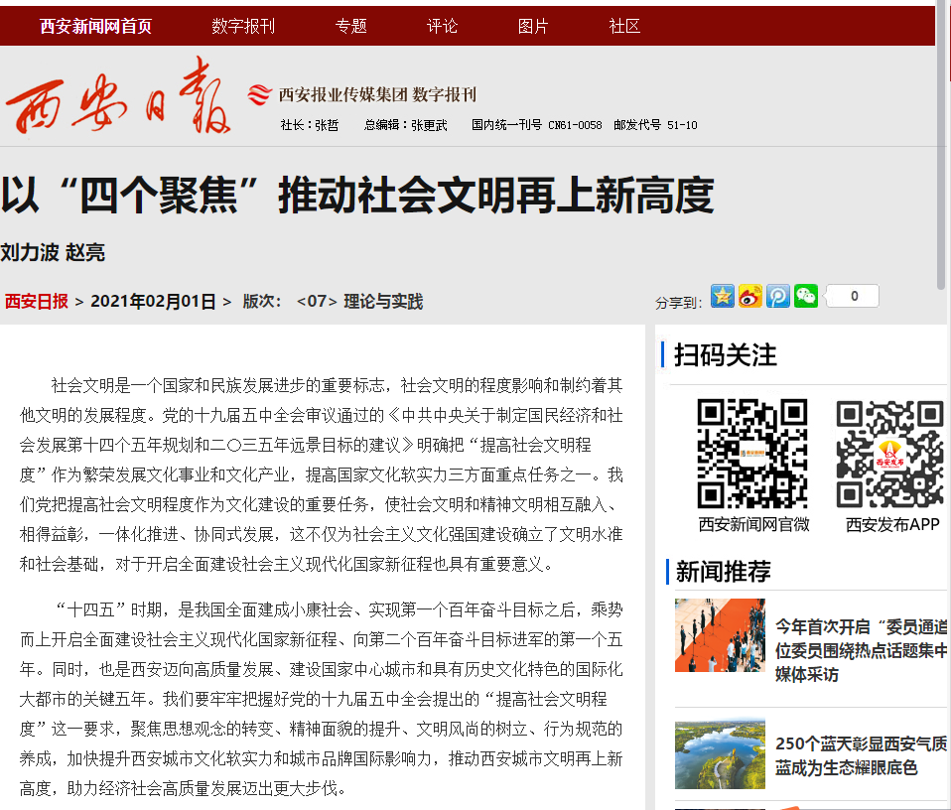Navigate to the 图片 section

coord(534,26)
